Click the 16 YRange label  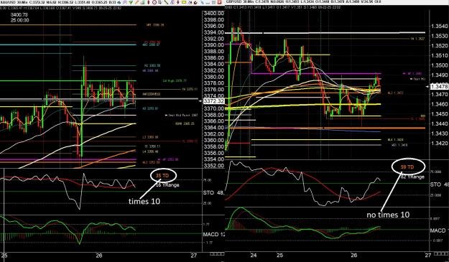(167, 185)
